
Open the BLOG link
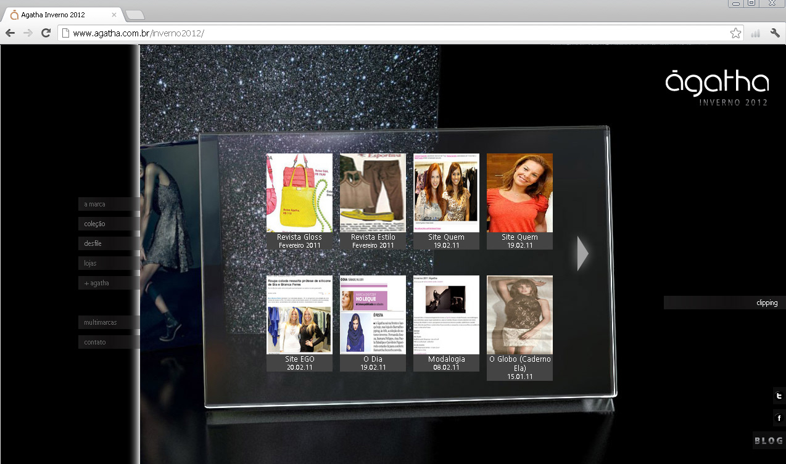click(x=769, y=441)
